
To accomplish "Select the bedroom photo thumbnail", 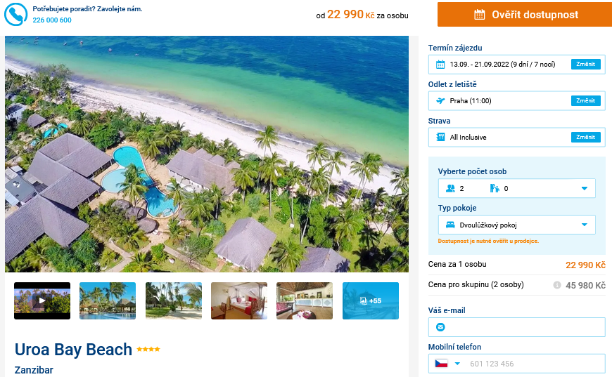I will [239, 300].
